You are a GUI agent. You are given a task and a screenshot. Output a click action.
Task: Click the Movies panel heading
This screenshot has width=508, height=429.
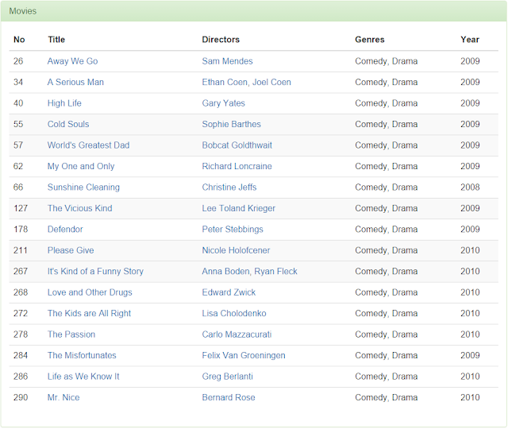pos(23,11)
